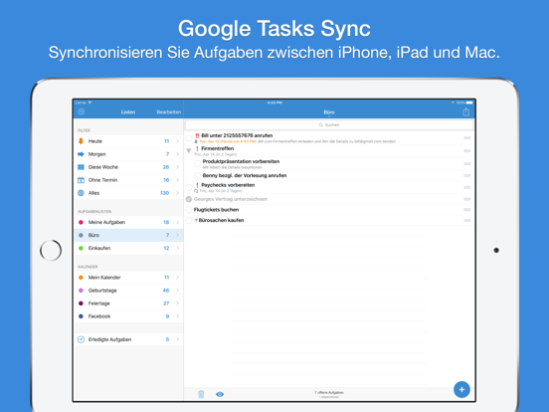
Task: Click the blue arrow icon beside Morgen
Action: click(x=81, y=154)
